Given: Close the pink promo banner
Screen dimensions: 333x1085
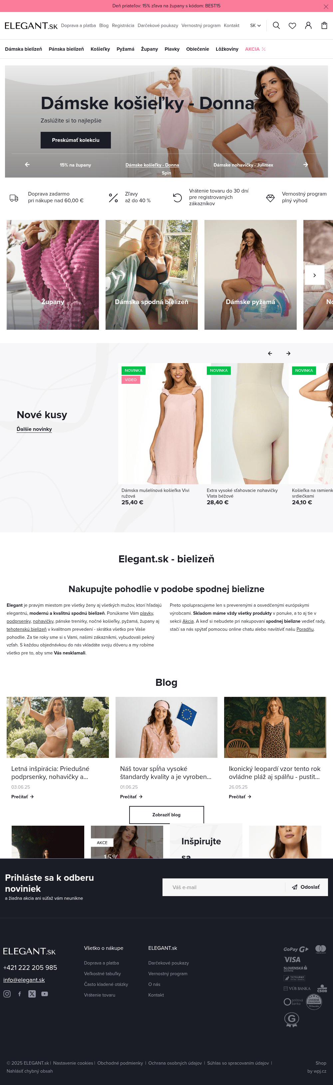Looking at the screenshot, I should click(x=326, y=6).
